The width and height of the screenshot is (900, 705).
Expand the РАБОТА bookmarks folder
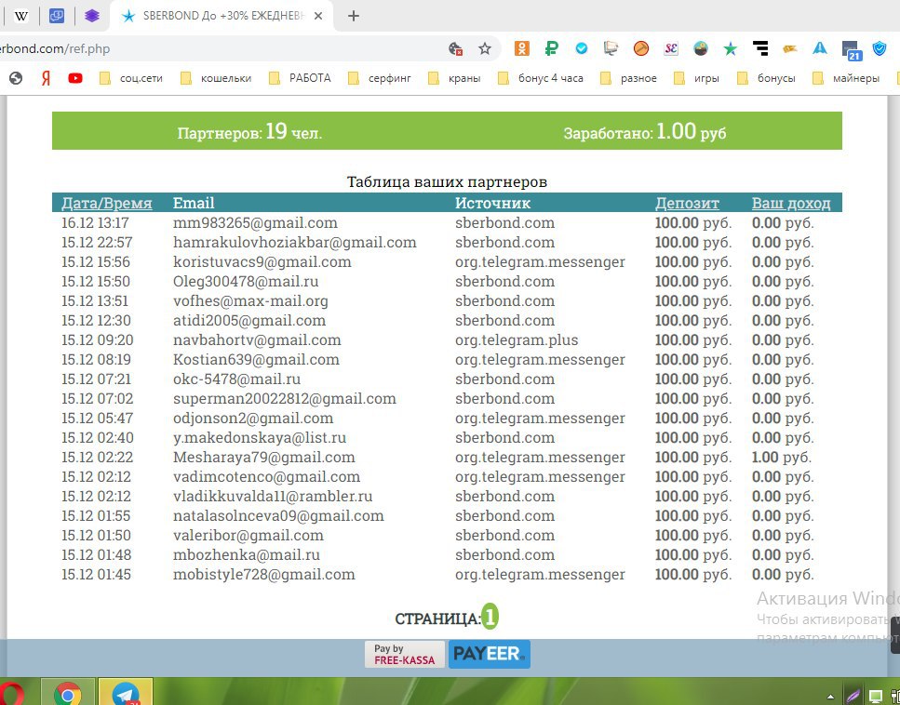point(300,78)
